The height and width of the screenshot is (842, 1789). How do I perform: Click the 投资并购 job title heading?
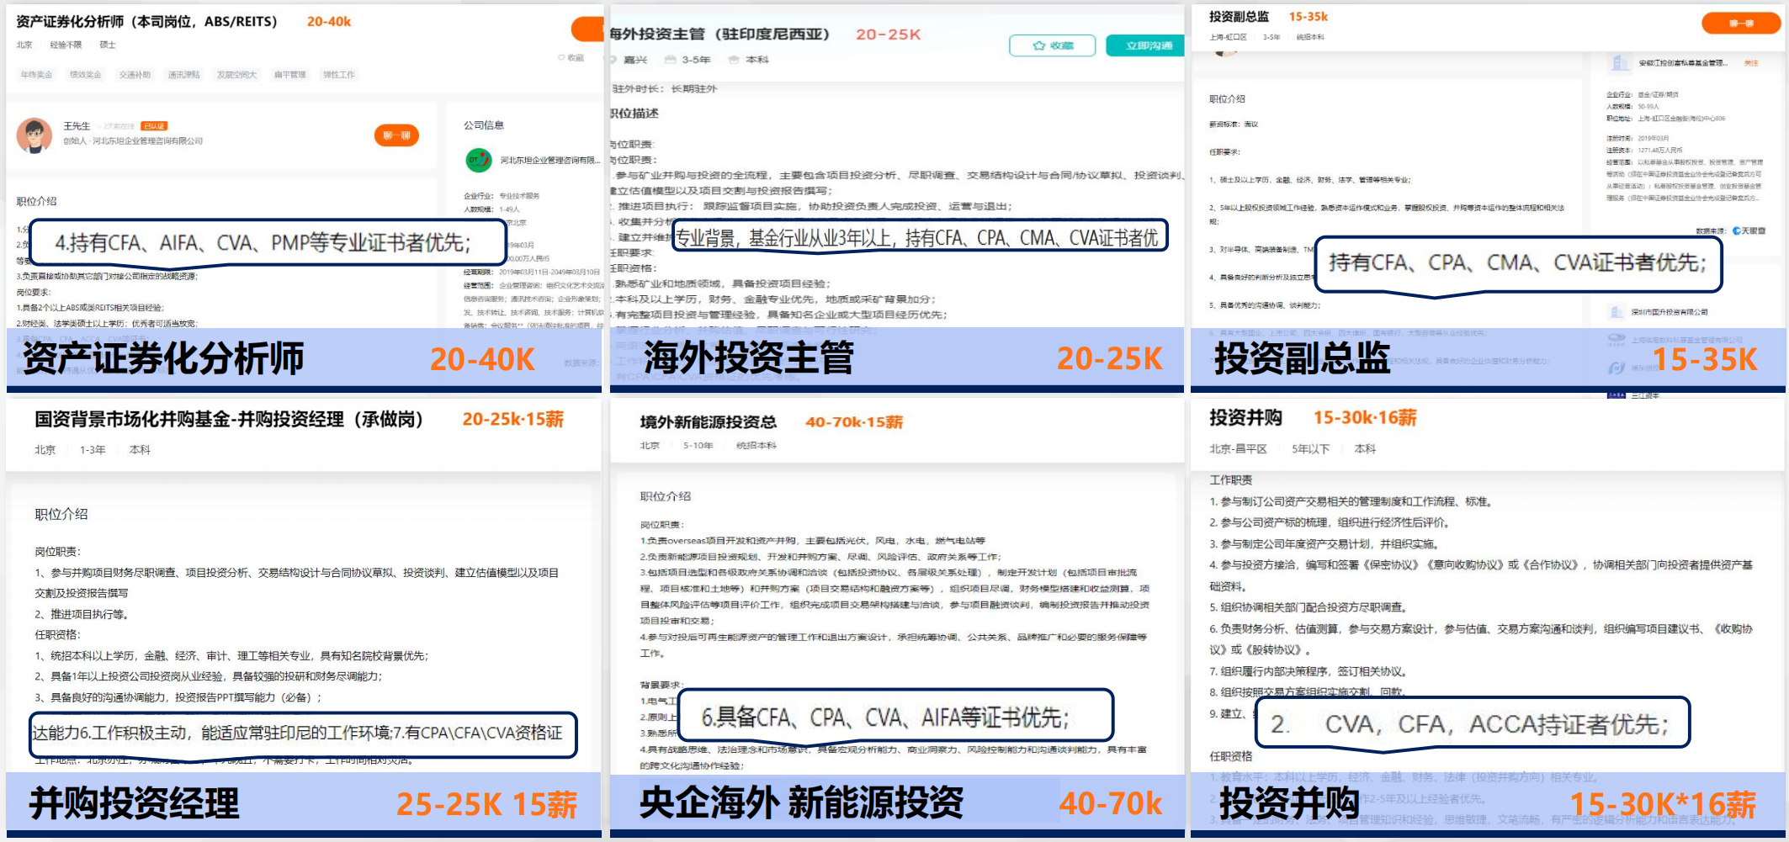[x=1245, y=417]
